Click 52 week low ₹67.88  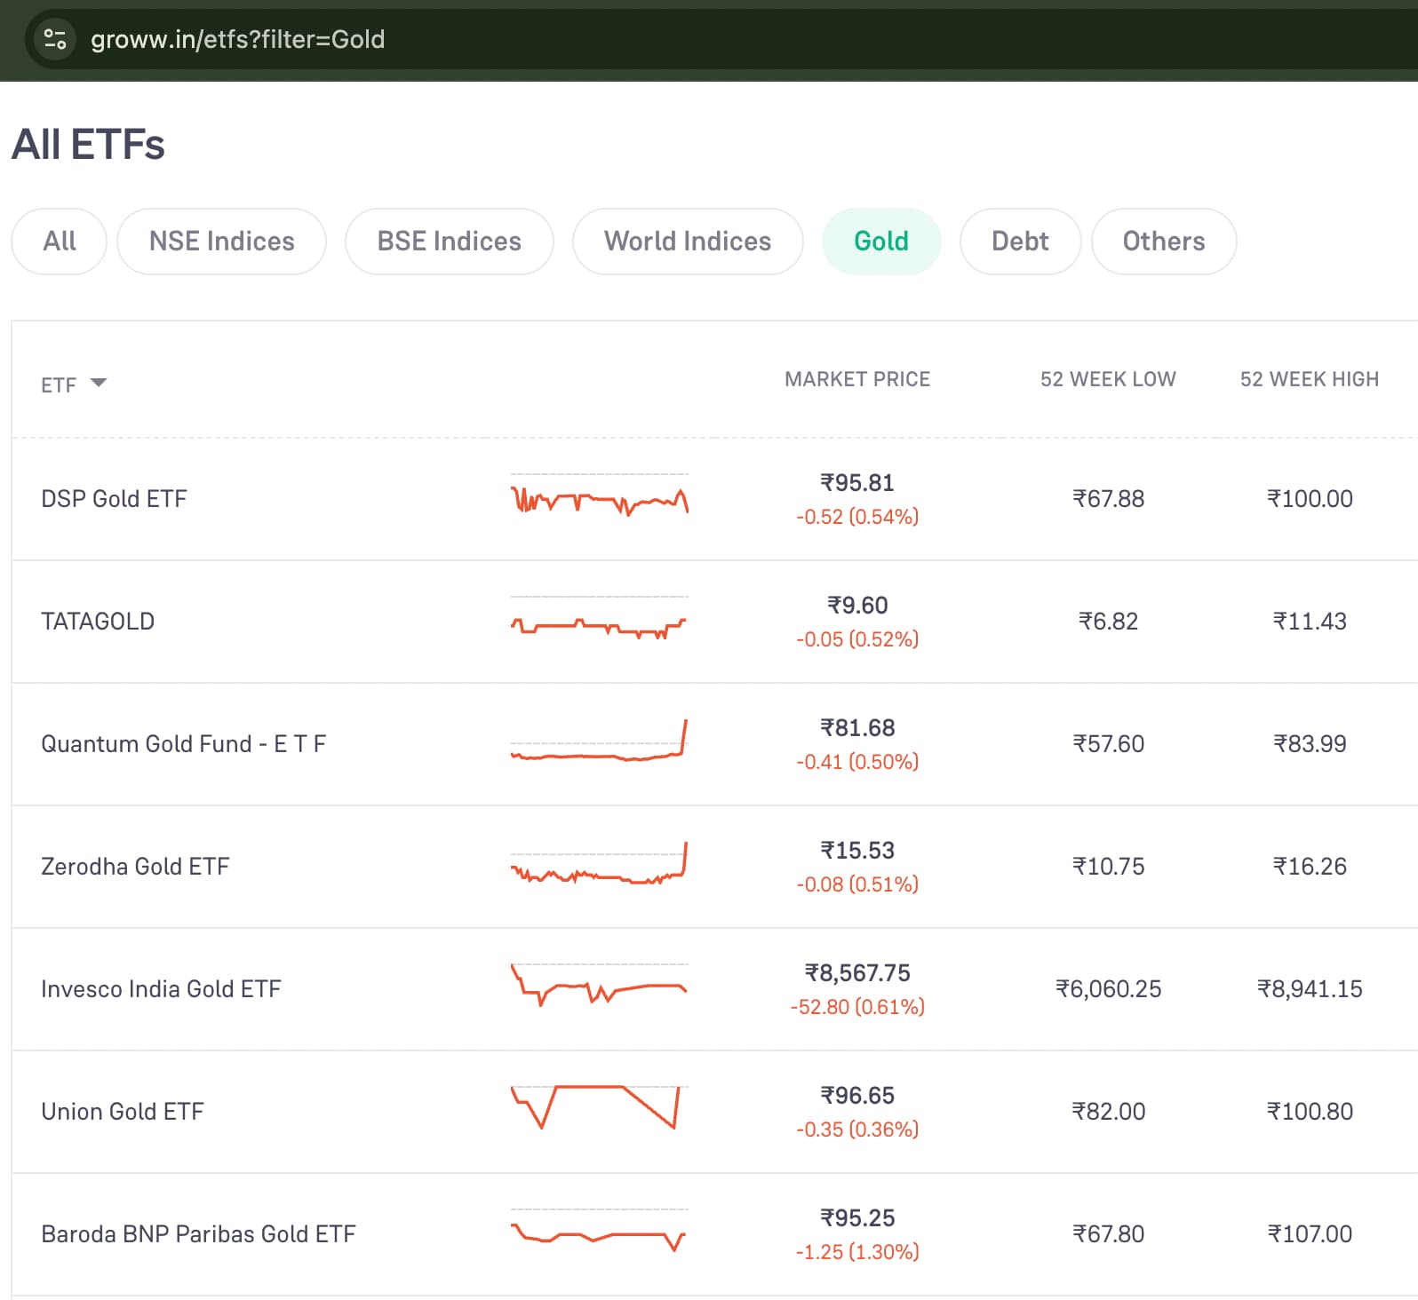pos(1108,499)
